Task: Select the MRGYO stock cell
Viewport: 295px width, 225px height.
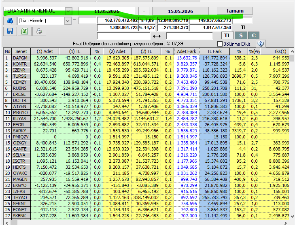Action: coord(21,112)
